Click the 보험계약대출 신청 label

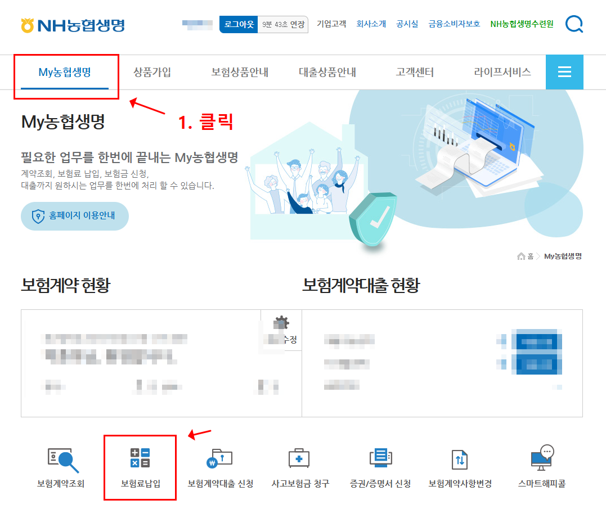[221, 484]
